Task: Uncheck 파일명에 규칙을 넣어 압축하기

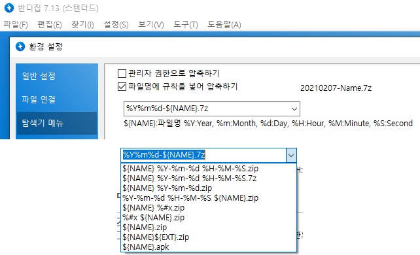Action: pos(122,87)
